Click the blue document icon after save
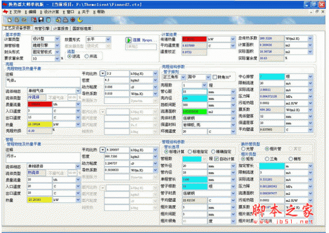Screen dimensions: 329x233 pos(48,20)
